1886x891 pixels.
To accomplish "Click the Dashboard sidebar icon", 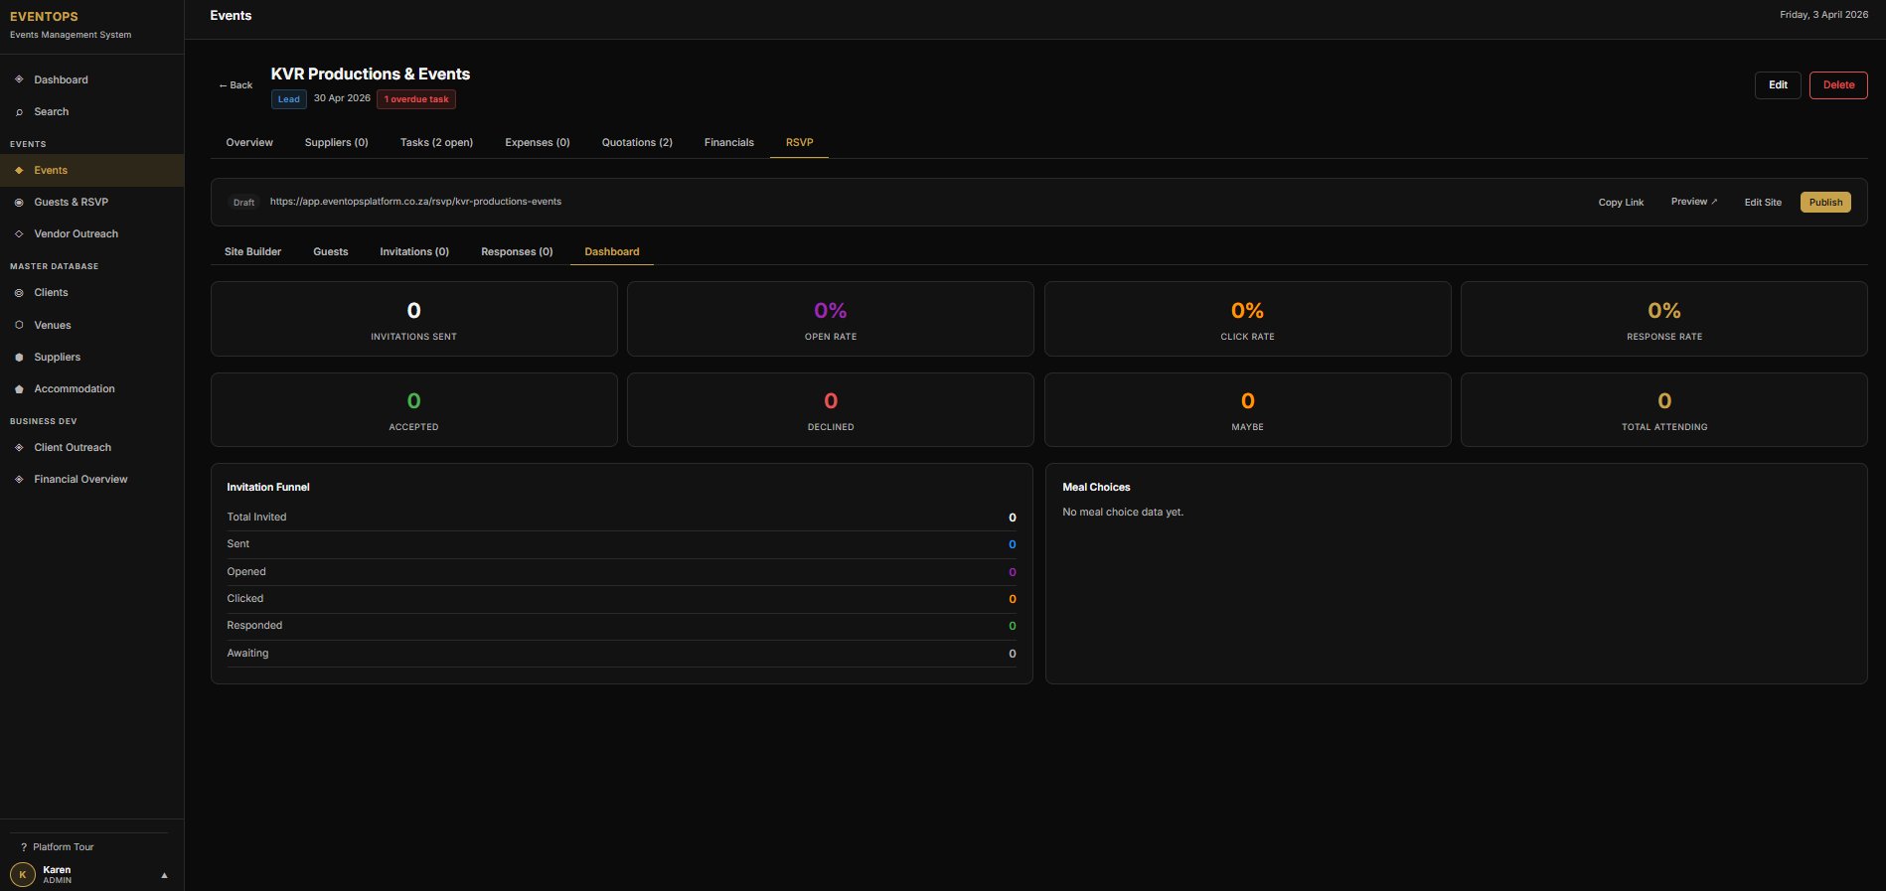I will [x=19, y=79].
